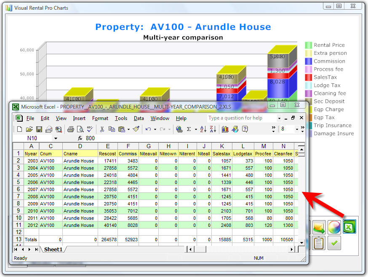This screenshot has height=277, width=368.
Task: Select the 2010 year cell in row 9
Action: point(32,211)
